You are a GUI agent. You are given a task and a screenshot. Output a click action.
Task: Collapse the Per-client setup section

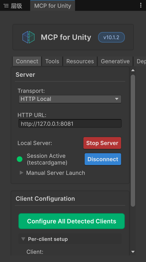tap(45, 239)
